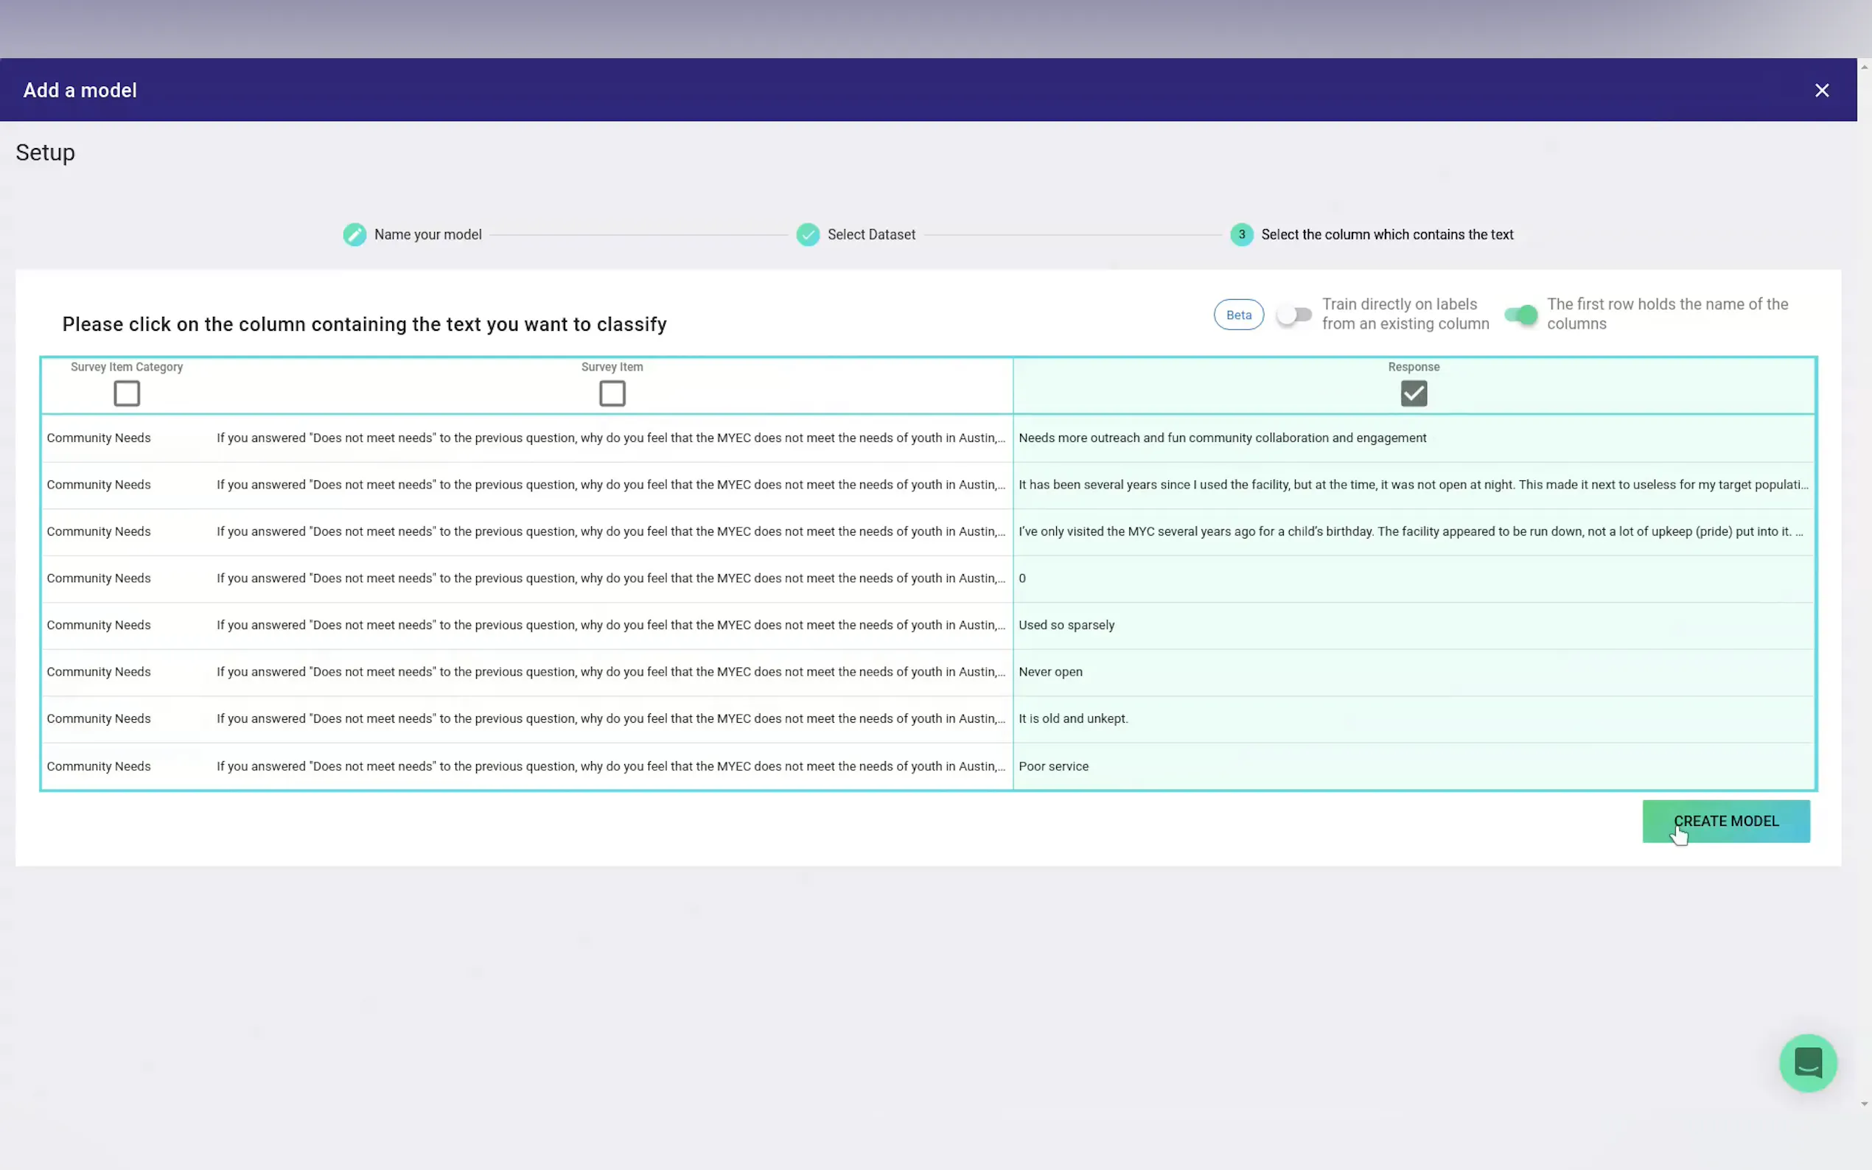This screenshot has height=1170, width=1872.
Task: Select the Response column header
Action: click(1413, 367)
